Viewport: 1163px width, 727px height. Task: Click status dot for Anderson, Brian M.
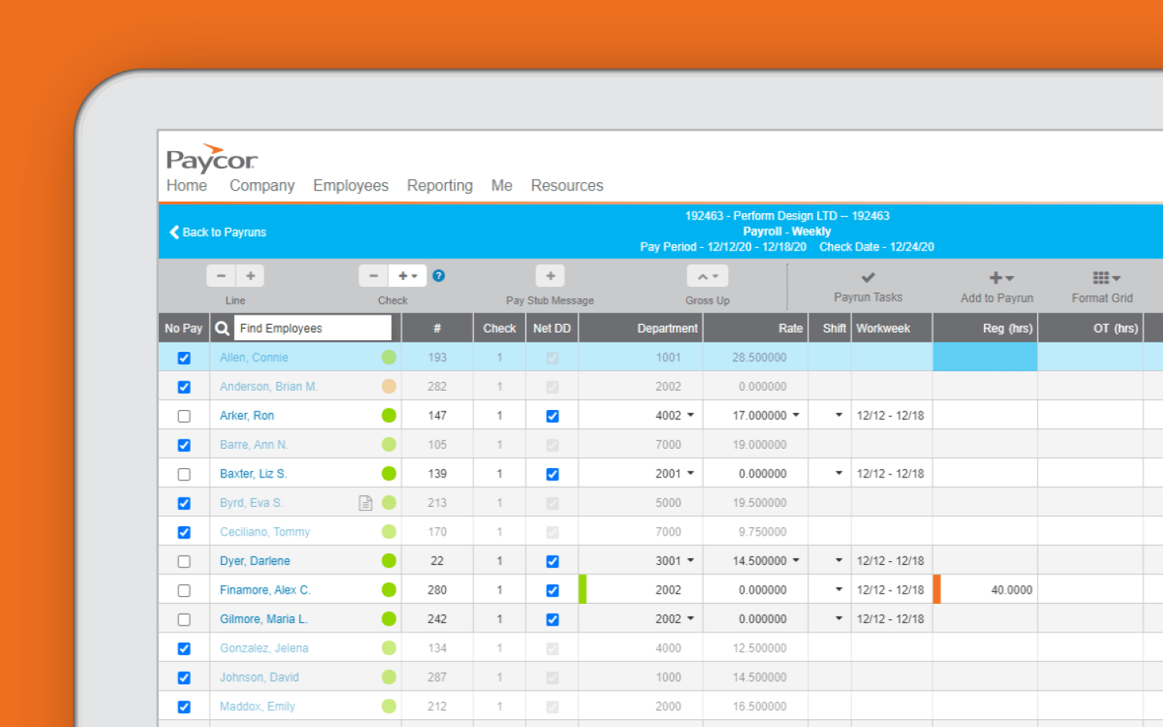tap(389, 386)
